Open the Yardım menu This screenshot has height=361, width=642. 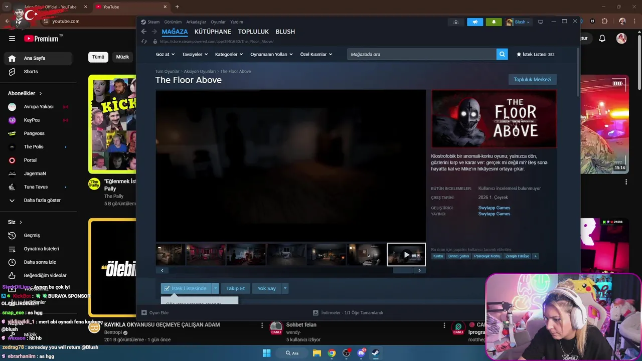point(237,22)
